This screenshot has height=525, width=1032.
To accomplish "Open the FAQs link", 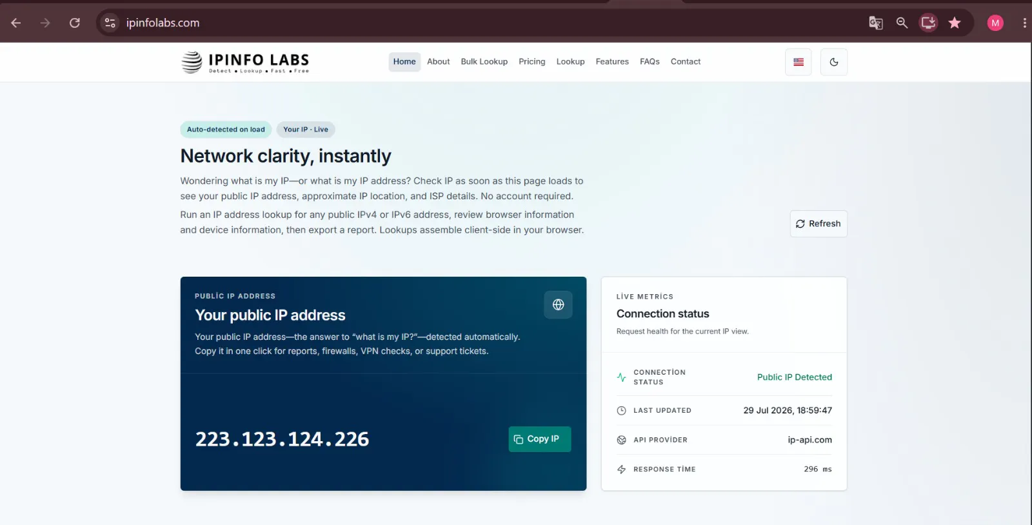I will pyautogui.click(x=650, y=62).
